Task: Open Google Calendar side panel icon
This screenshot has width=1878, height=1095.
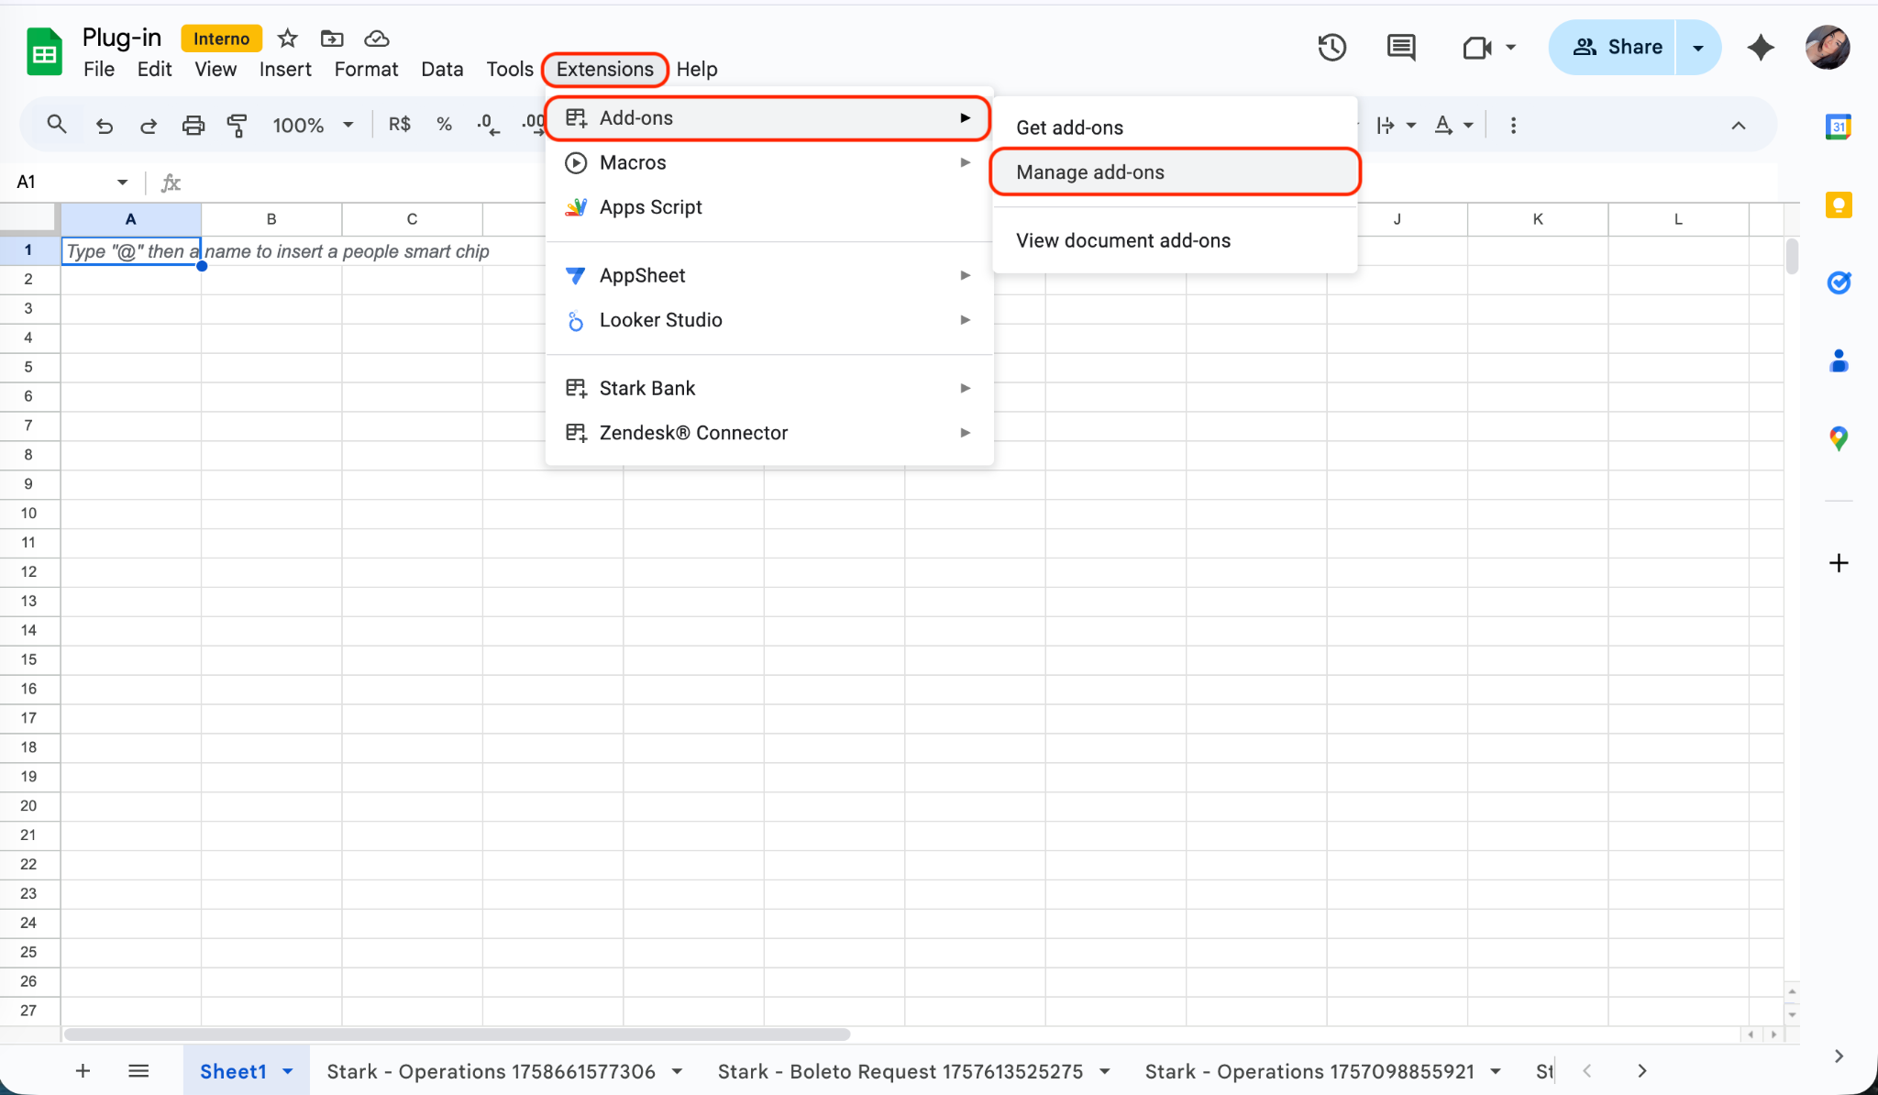Action: click(x=1839, y=127)
